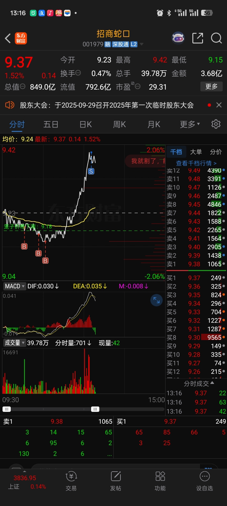Screen dimensions: 227x506
Task: Select the 千档 order book tab
Action: [x=176, y=152]
